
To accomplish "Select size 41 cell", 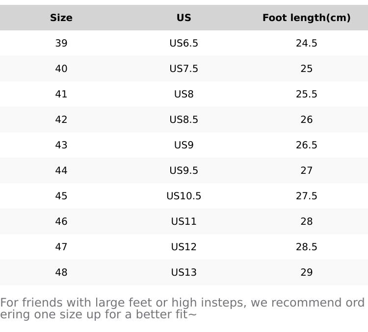I will point(61,95).
